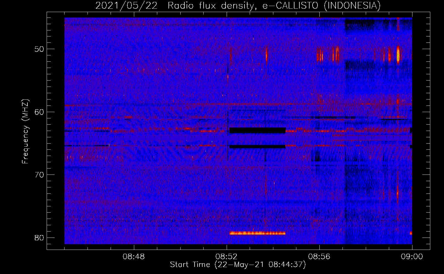Click the 80 frequency tick label
The width and height of the screenshot is (444, 274).
click(x=39, y=238)
